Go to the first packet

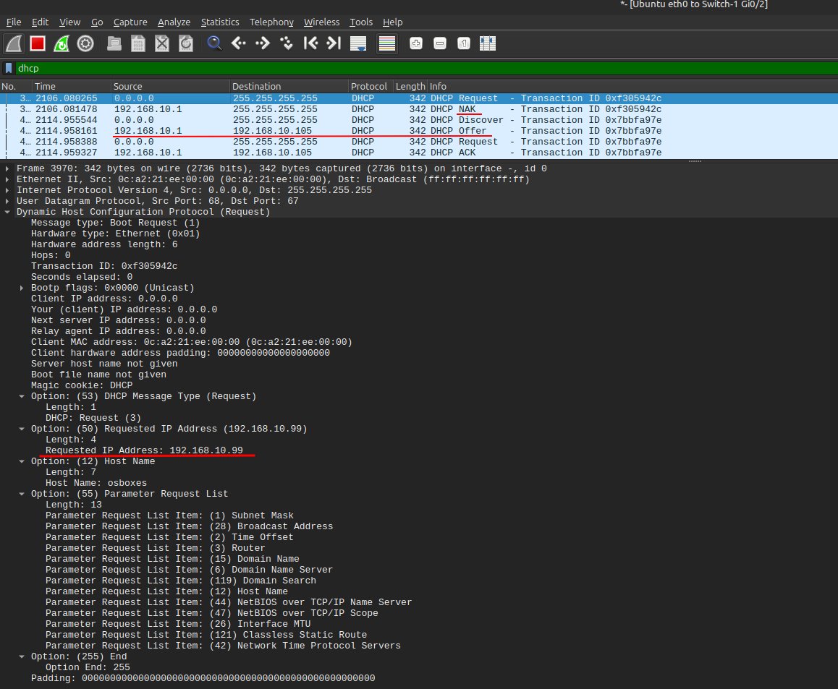(x=310, y=43)
